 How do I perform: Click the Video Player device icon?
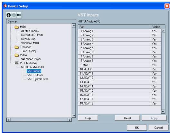pyautogui.click(x=23, y=59)
